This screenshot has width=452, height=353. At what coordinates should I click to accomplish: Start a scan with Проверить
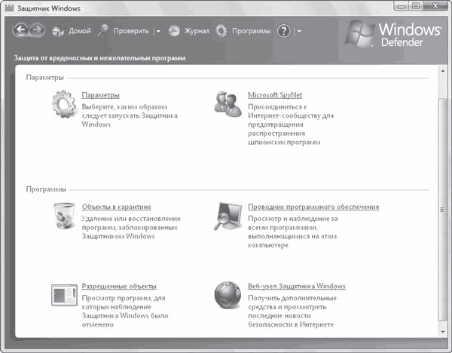click(131, 31)
